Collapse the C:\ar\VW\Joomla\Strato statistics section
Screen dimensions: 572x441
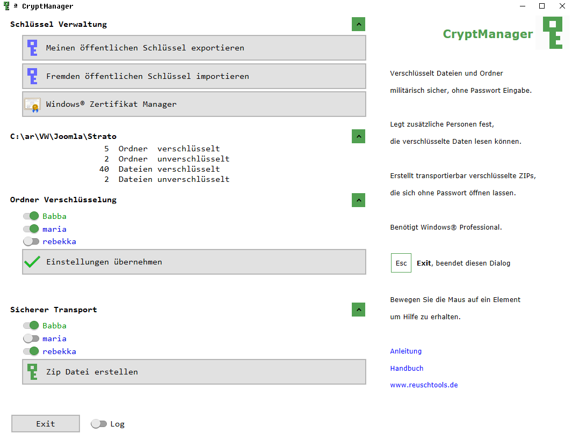(x=359, y=136)
